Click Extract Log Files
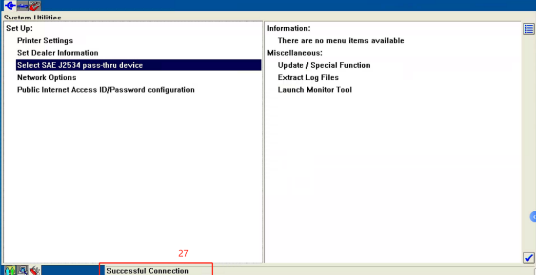Viewport: 536px width, 275px height. [x=308, y=77]
